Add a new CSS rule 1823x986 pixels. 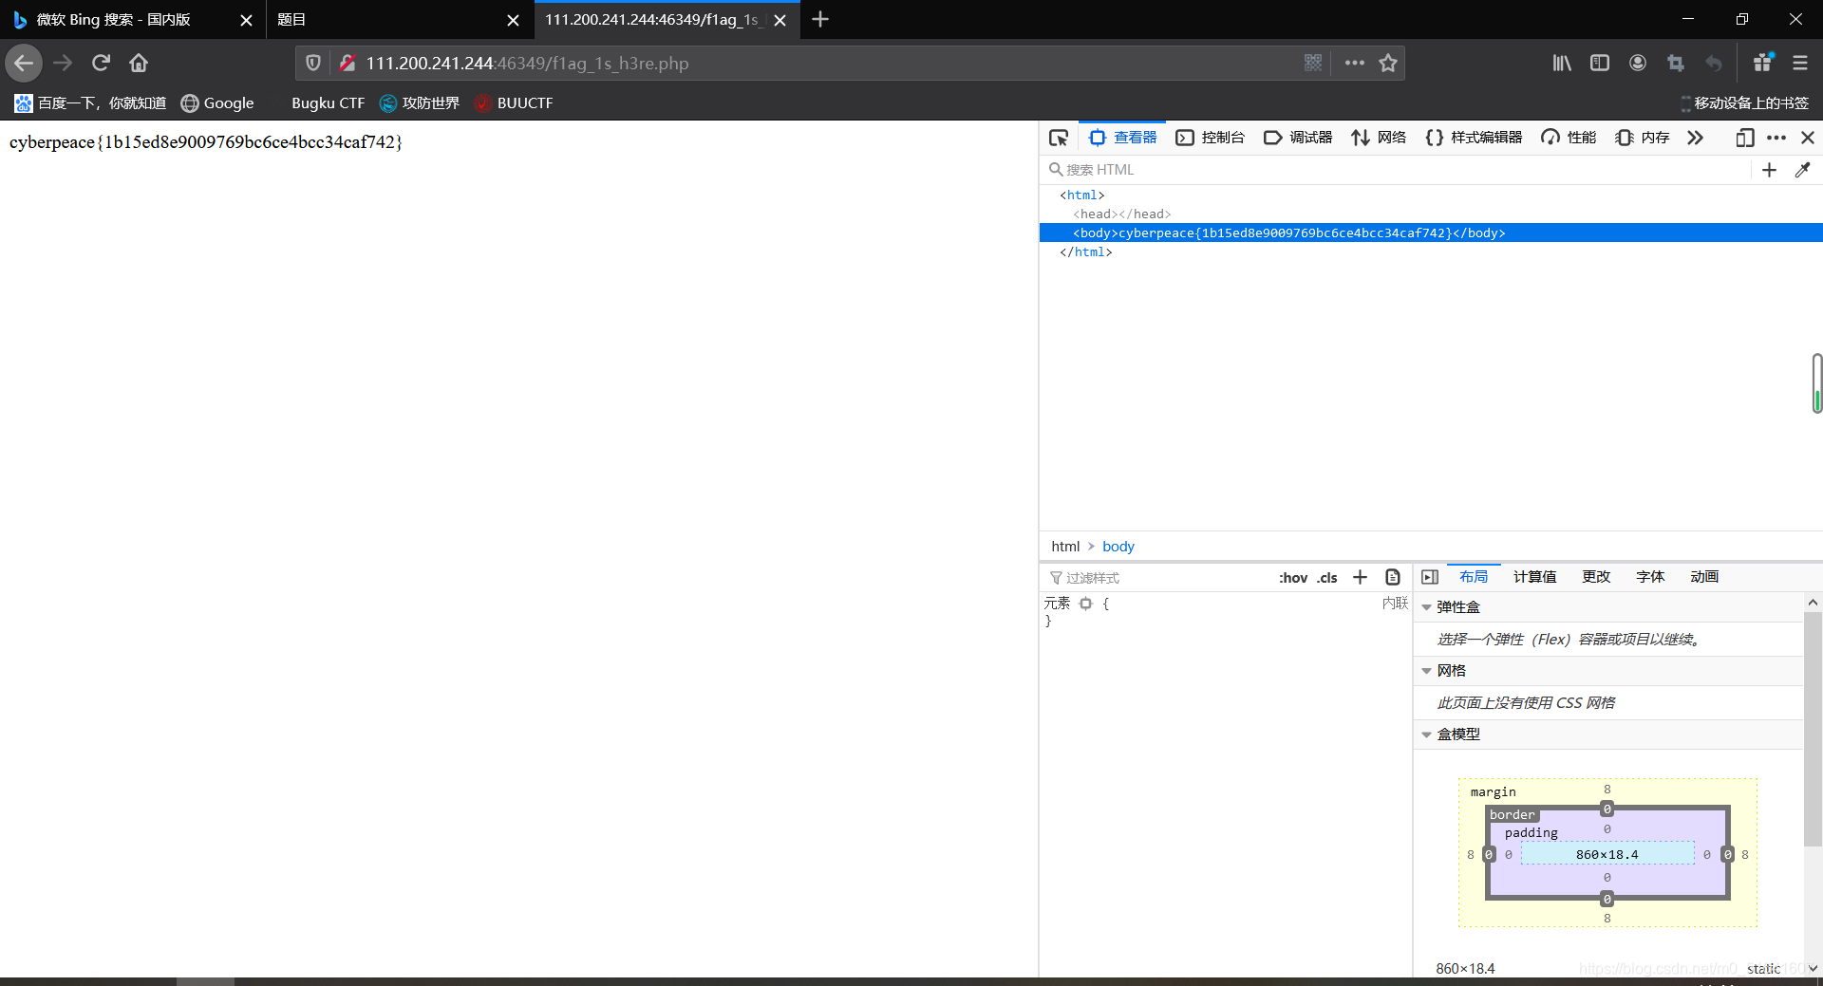1360,577
